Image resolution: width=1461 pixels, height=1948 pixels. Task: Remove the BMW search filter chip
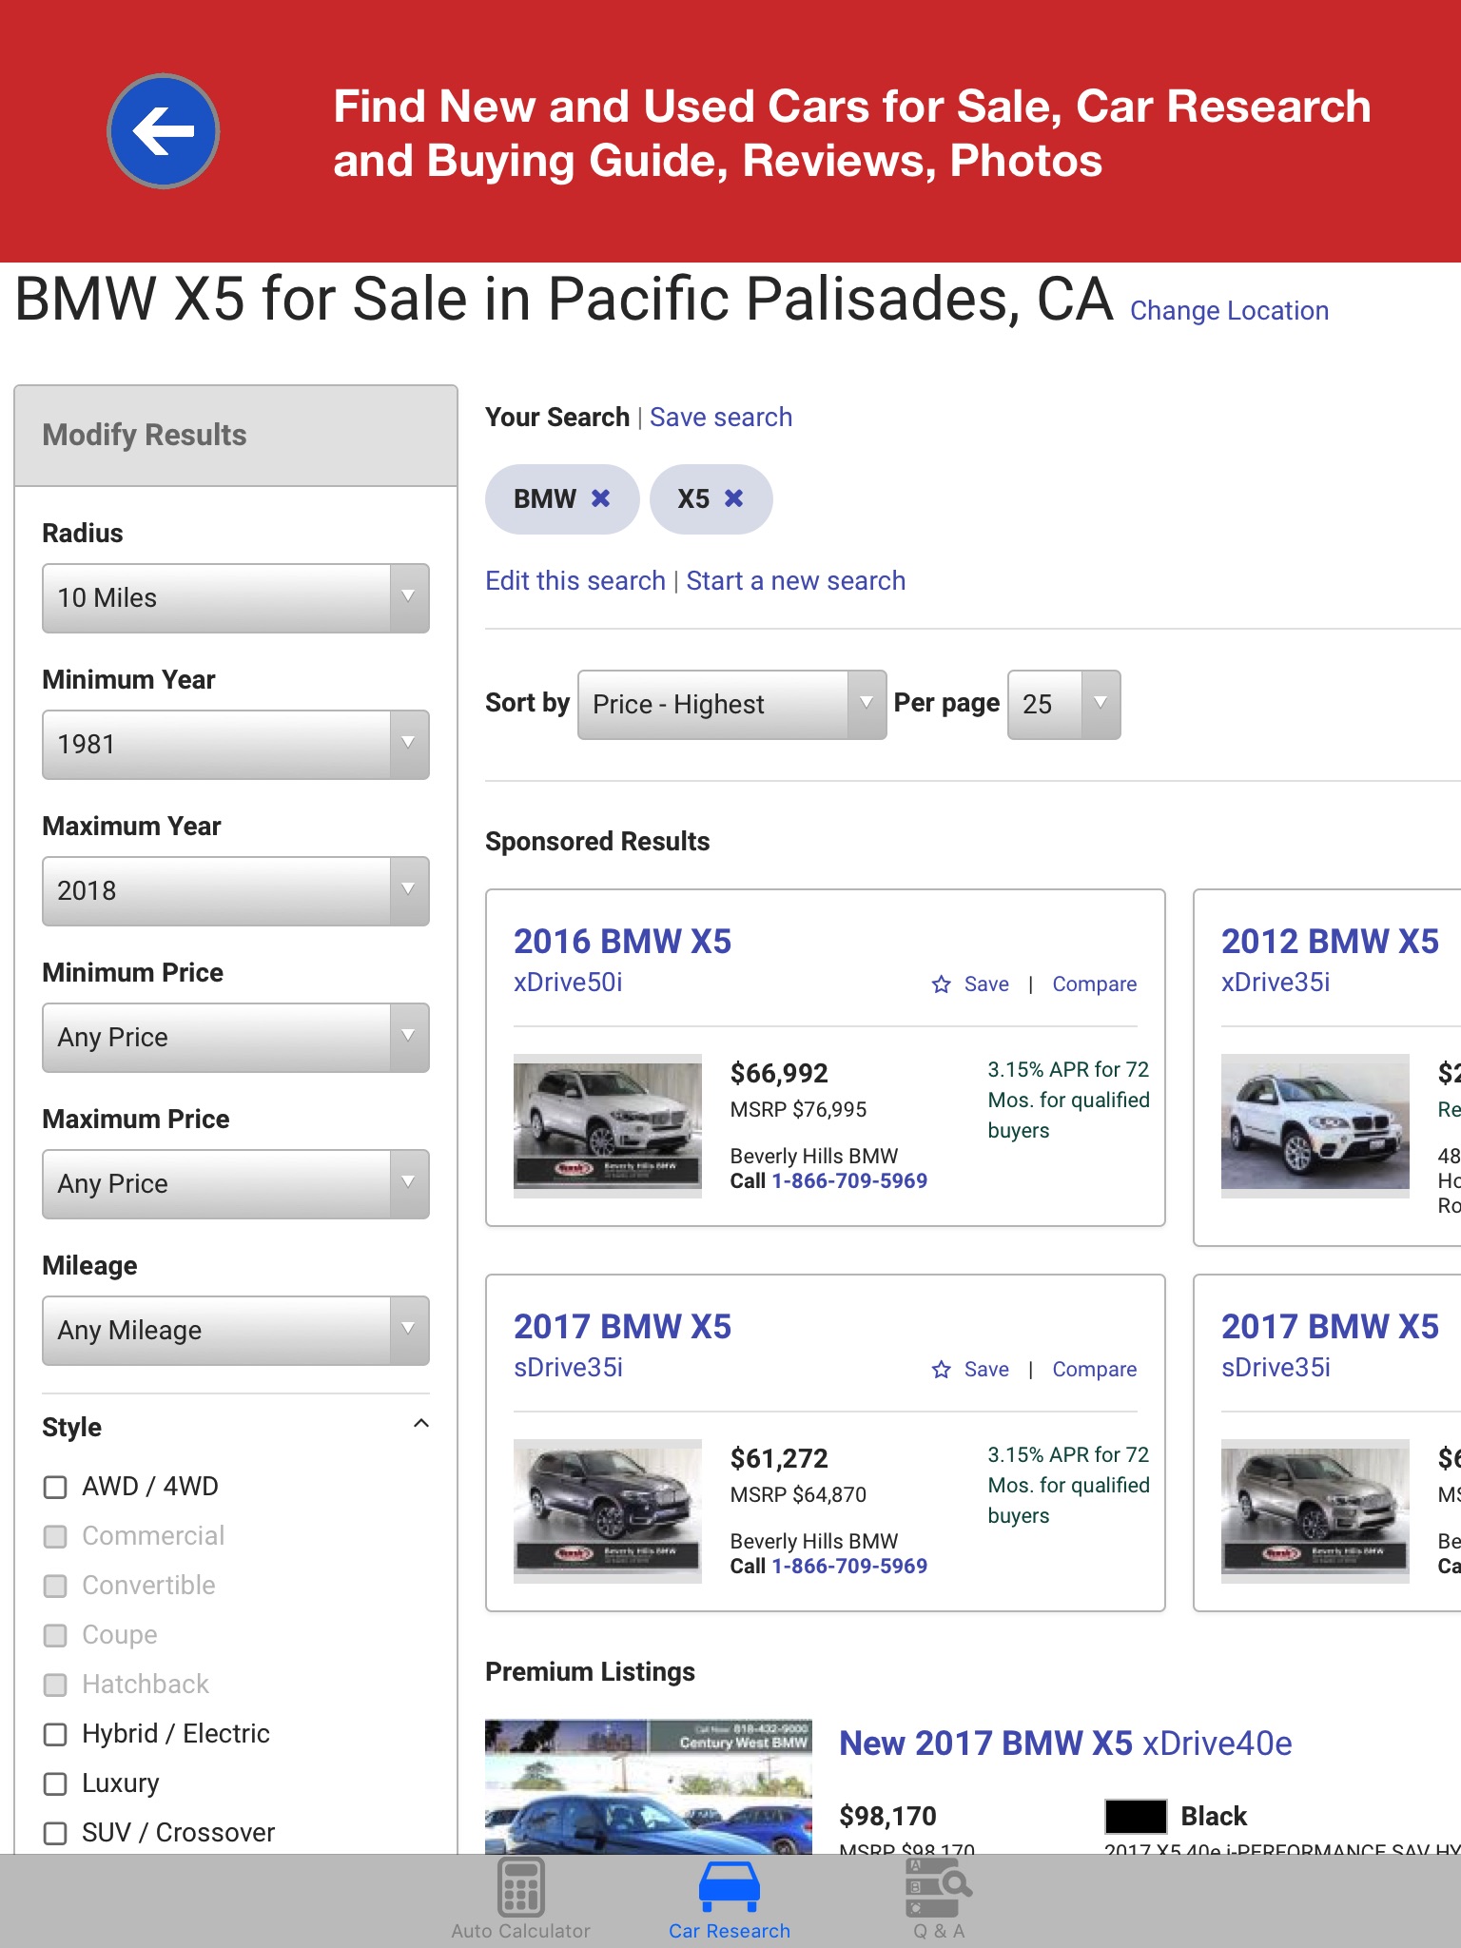(600, 498)
